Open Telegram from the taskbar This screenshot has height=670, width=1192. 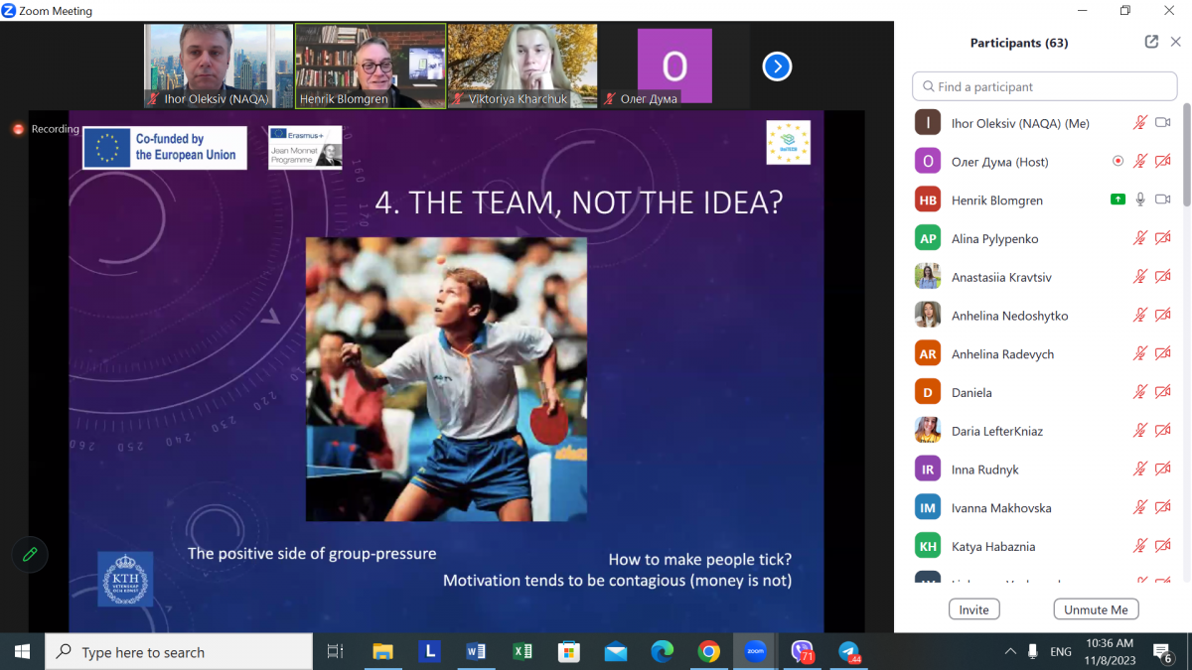click(x=848, y=652)
